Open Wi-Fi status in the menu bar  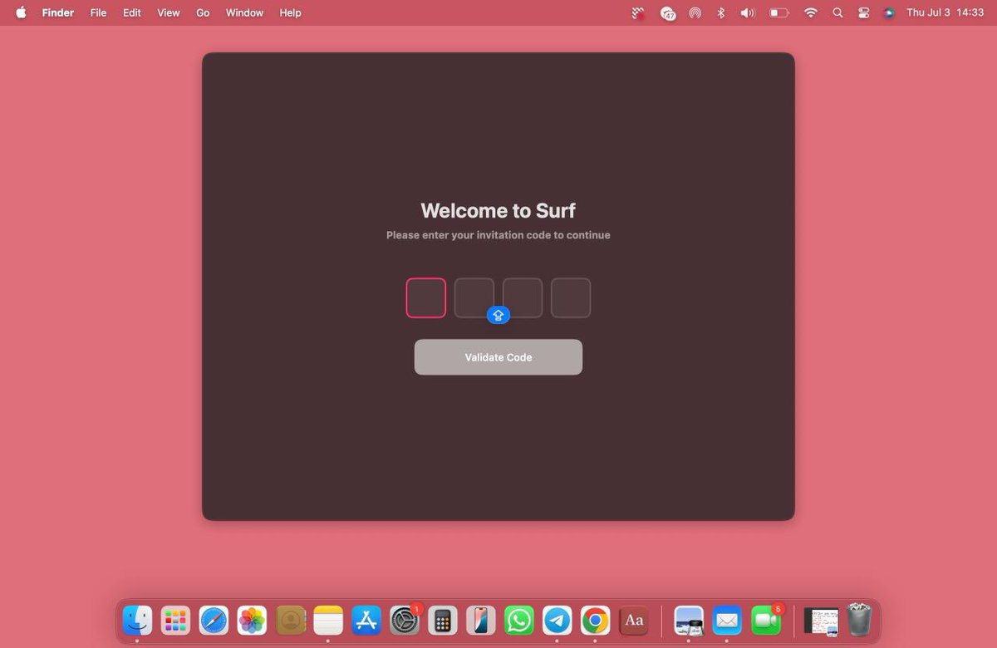coord(810,12)
